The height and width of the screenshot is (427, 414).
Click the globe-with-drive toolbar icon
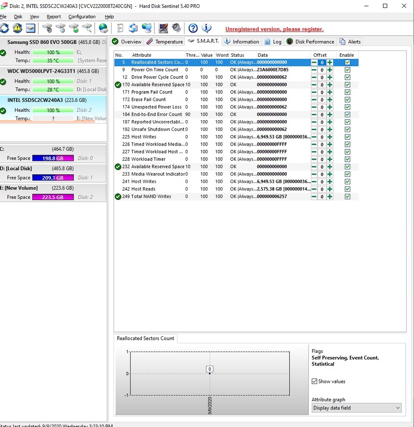[x=103, y=28]
